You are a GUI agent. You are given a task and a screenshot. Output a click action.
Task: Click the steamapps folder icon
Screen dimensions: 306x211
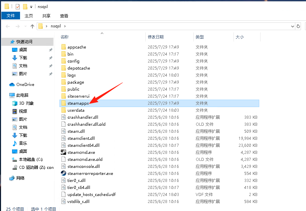[63, 103]
